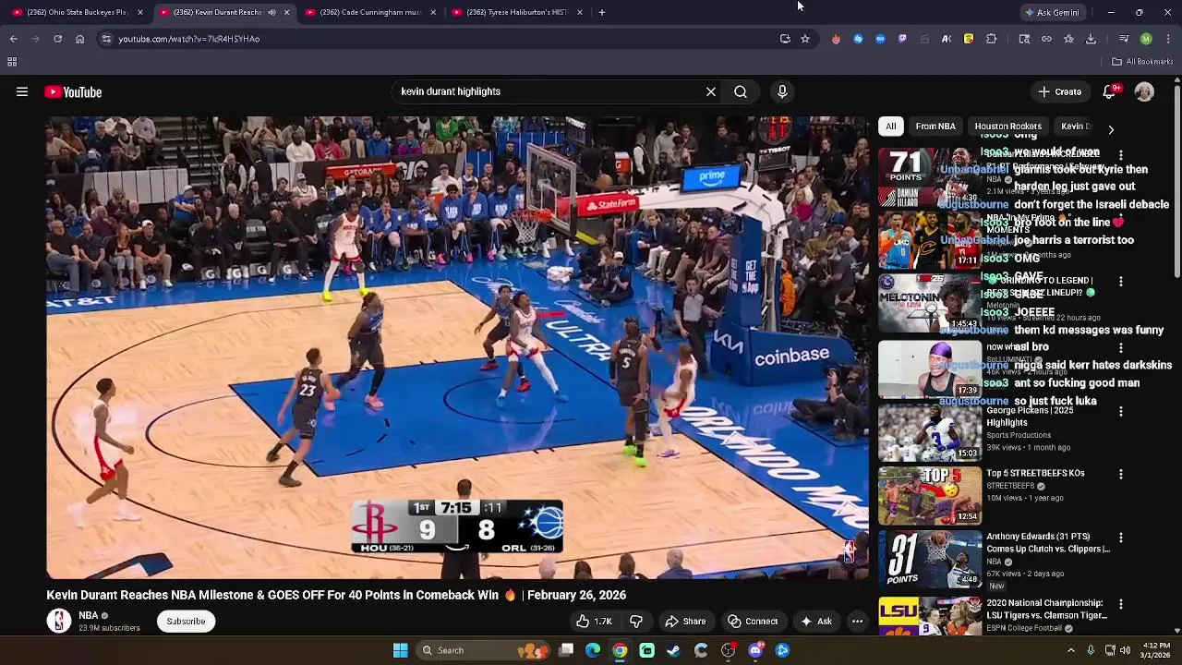Open the YouTube account avatar menu

coord(1144,91)
